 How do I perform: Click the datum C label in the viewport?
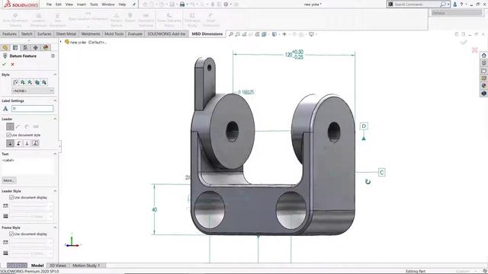pyautogui.click(x=382, y=173)
